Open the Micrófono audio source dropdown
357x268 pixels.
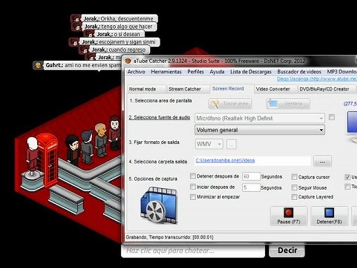(260, 118)
